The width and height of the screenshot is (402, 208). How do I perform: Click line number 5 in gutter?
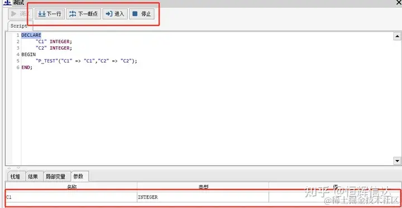[x=18, y=61]
